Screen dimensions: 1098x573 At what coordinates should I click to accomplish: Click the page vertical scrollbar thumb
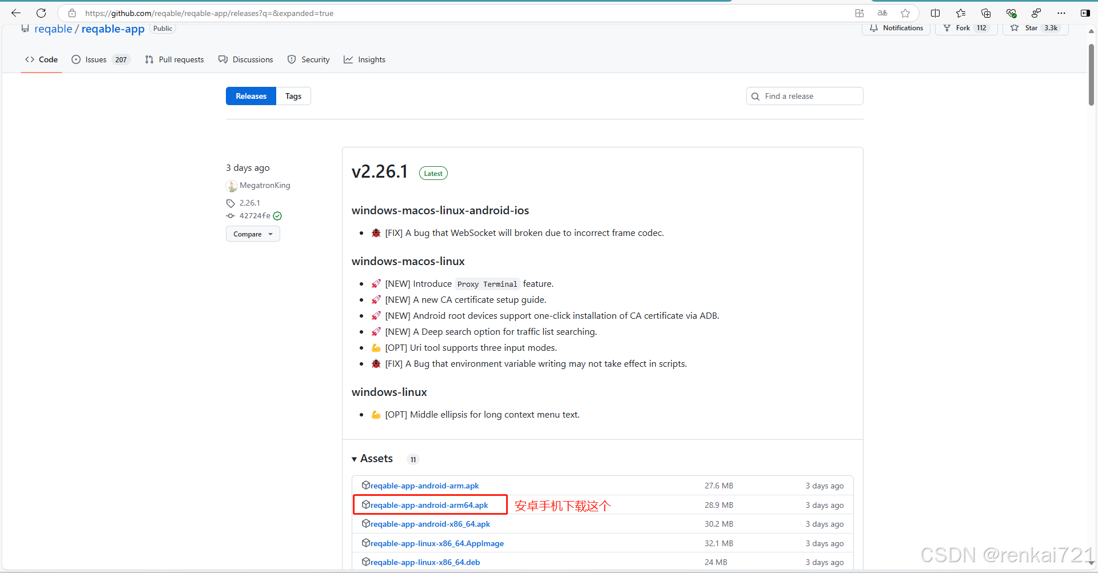(x=1091, y=74)
